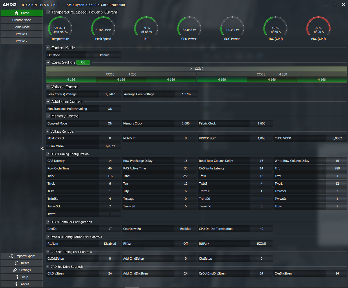Toggle Coupled Mode ON value

(x=110, y=123)
